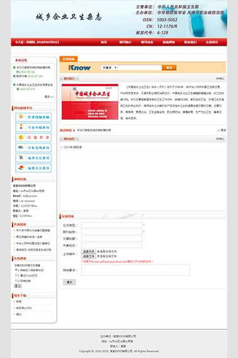Click the Know search logo

80,68
